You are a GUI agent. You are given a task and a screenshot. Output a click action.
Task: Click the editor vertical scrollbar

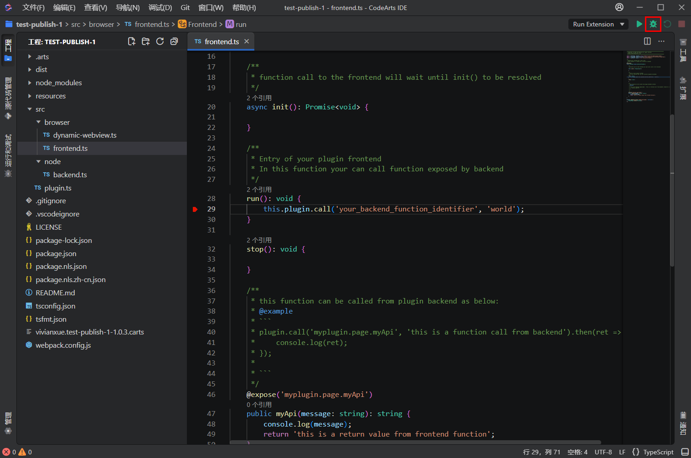pyautogui.click(x=672, y=191)
